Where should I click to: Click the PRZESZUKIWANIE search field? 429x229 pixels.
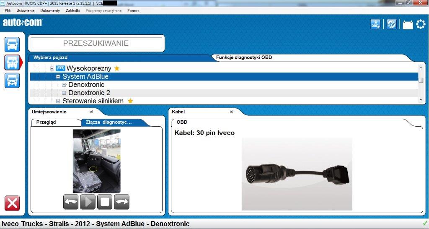tap(96, 43)
